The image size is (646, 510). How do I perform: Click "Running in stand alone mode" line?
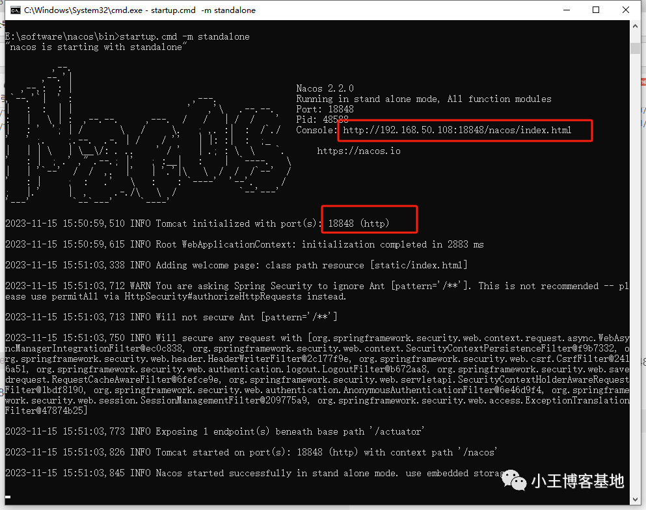pyautogui.click(x=424, y=99)
